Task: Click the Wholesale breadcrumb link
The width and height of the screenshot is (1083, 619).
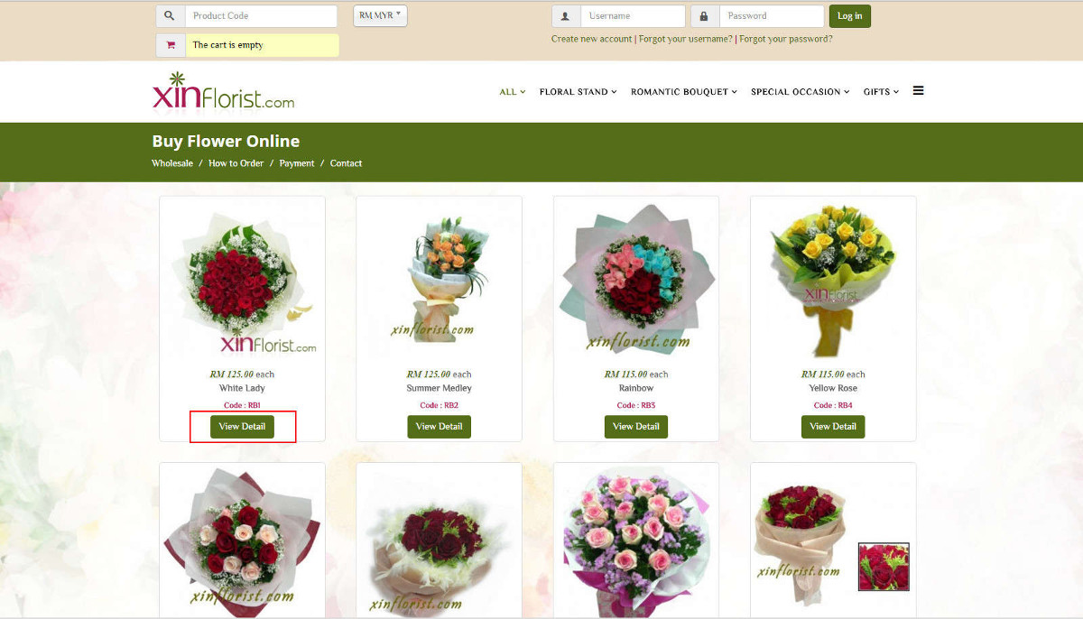Action: click(x=171, y=162)
